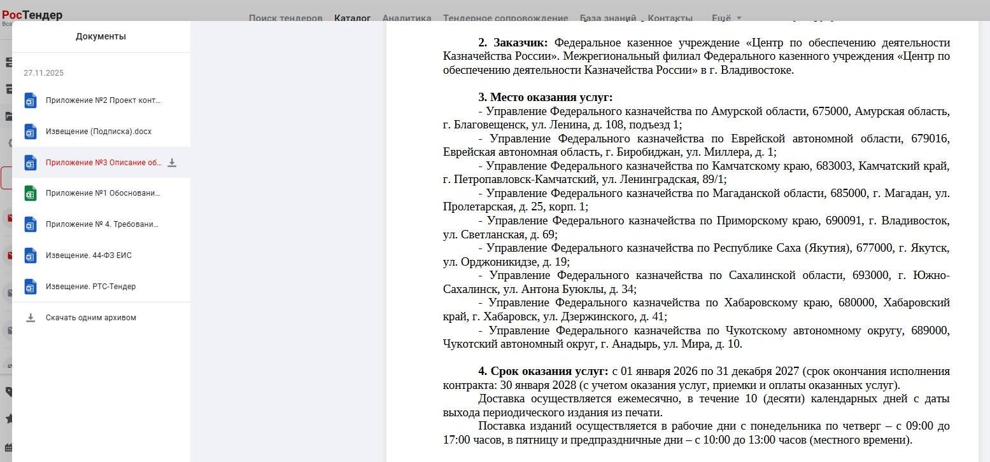Go to Поиск тендеров menu item
The image size is (990, 462).
pos(285,18)
